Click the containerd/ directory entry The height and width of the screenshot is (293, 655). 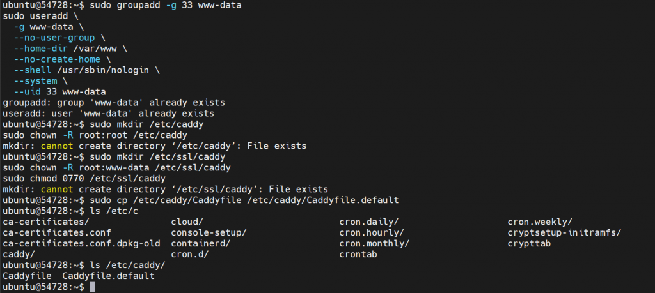[201, 244]
